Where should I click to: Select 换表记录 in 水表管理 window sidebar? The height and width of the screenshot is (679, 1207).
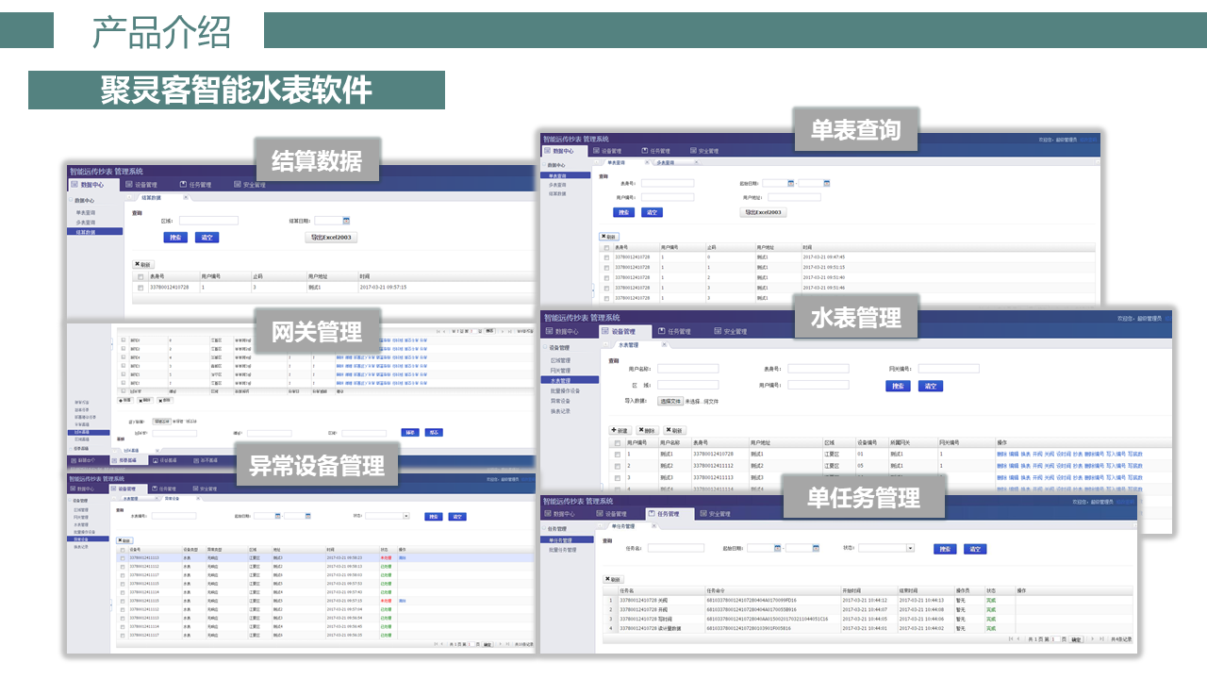point(561,411)
